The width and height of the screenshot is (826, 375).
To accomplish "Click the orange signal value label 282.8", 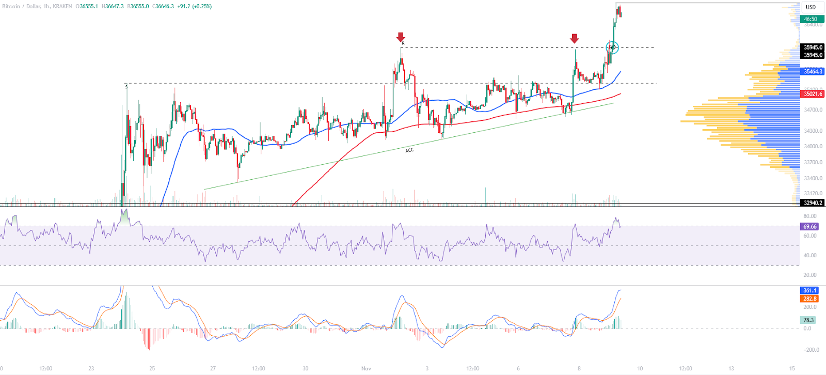I will point(809,299).
